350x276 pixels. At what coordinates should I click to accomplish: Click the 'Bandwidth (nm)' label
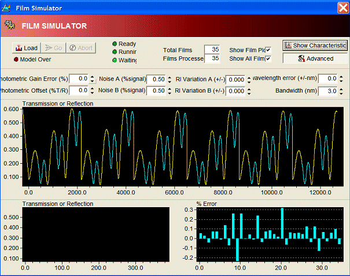[x=296, y=91]
